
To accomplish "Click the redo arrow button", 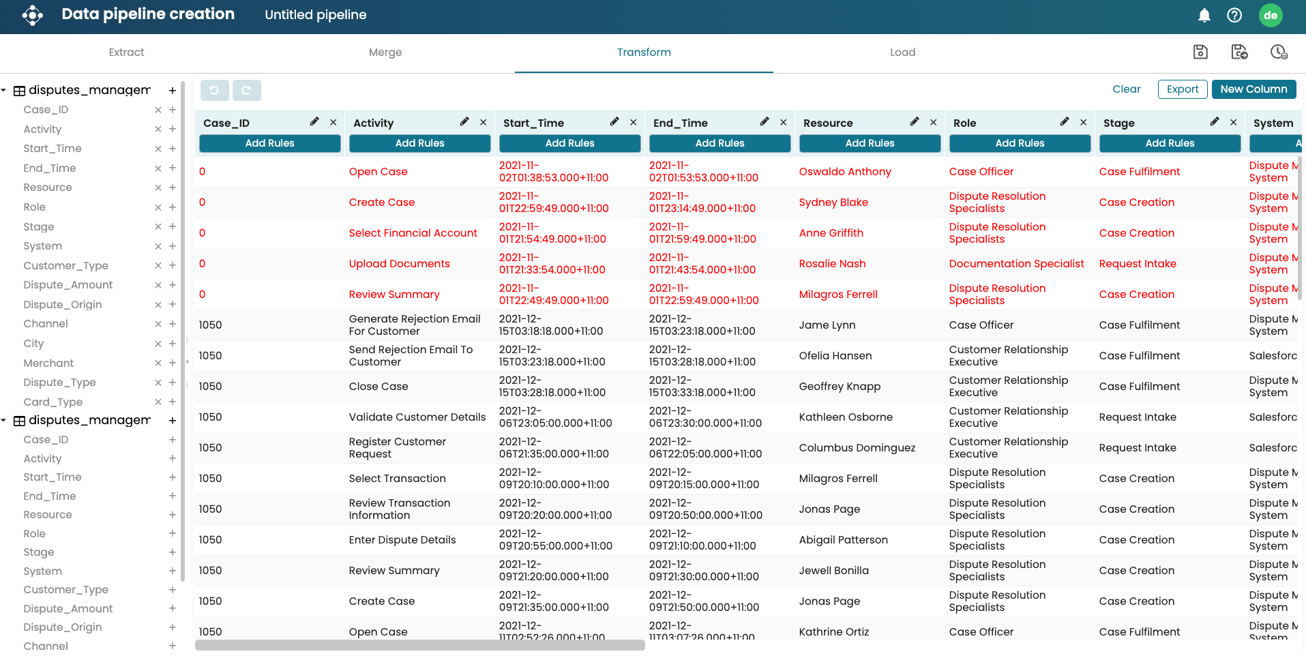I will point(246,90).
